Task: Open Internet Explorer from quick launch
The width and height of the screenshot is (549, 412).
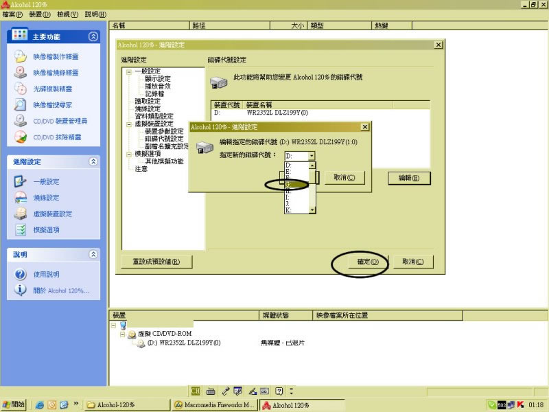Action: 40,405
